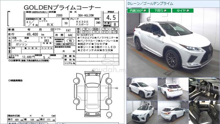
Task: Click the TV equipment oval
Action: [95, 32]
